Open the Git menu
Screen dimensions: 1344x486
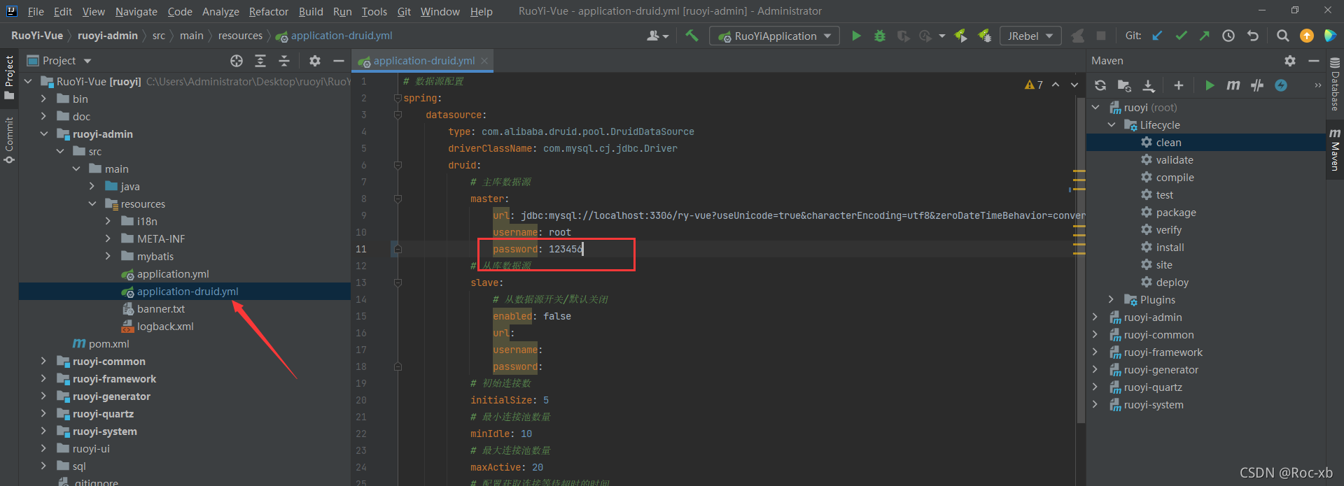tap(404, 11)
